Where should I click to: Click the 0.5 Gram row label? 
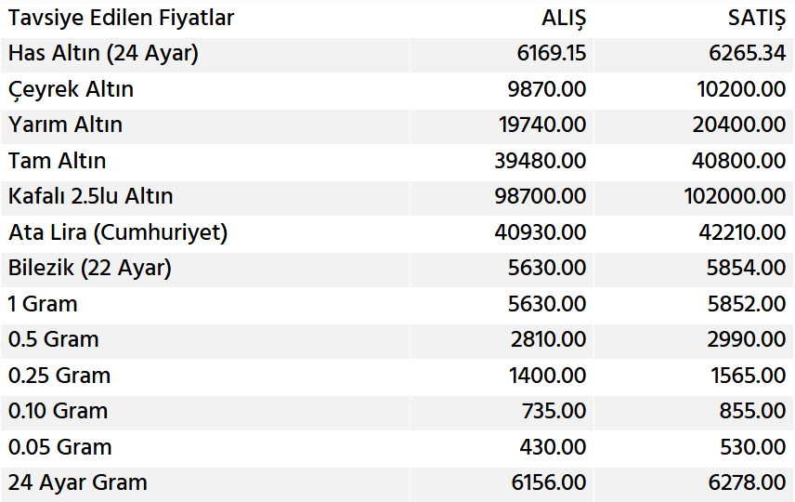click(x=53, y=339)
